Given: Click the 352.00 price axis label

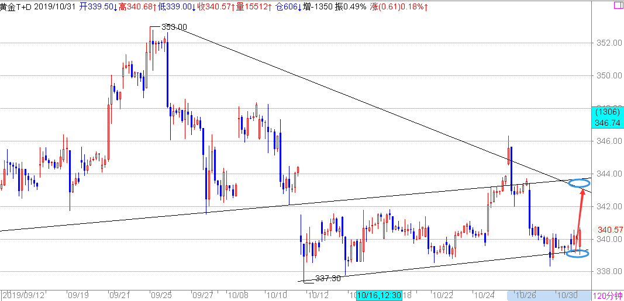Looking at the screenshot, I should 608,43.
